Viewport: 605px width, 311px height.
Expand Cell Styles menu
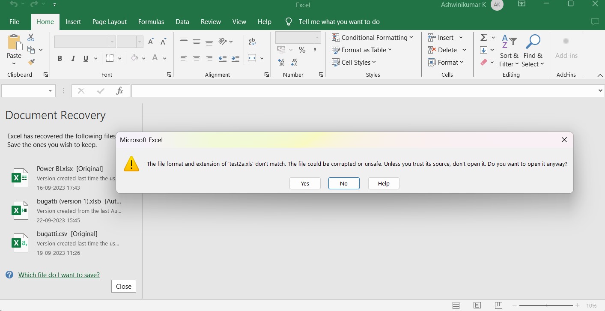coord(354,62)
